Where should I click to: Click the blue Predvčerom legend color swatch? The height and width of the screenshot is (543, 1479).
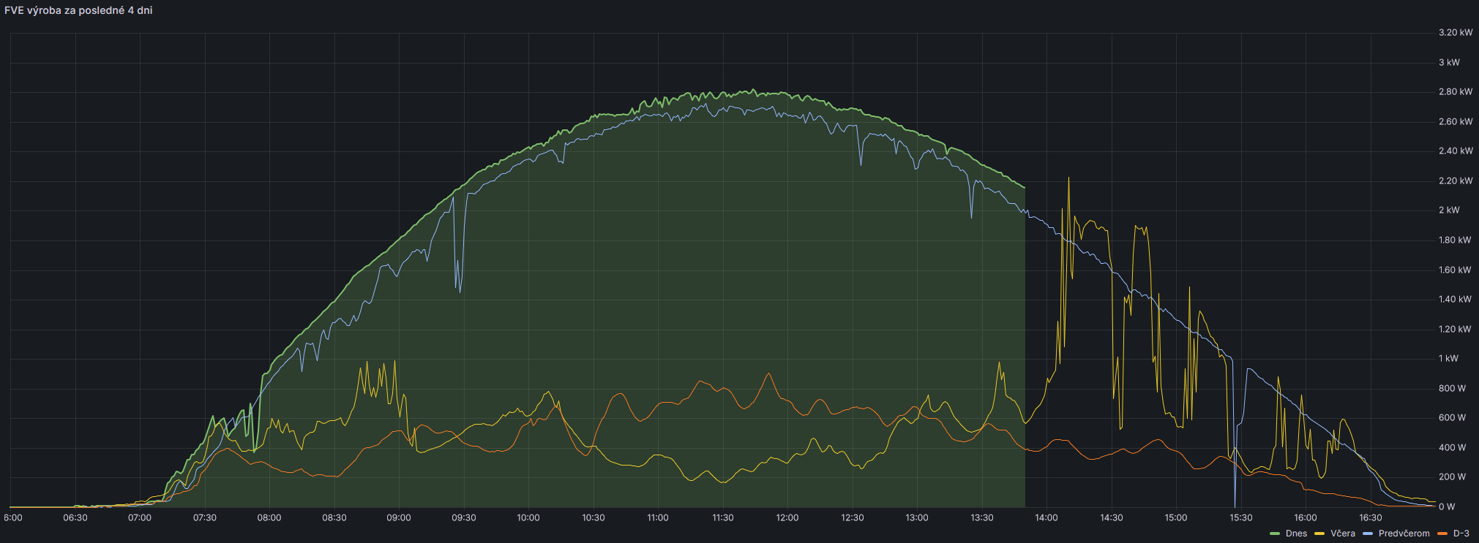pos(1368,533)
